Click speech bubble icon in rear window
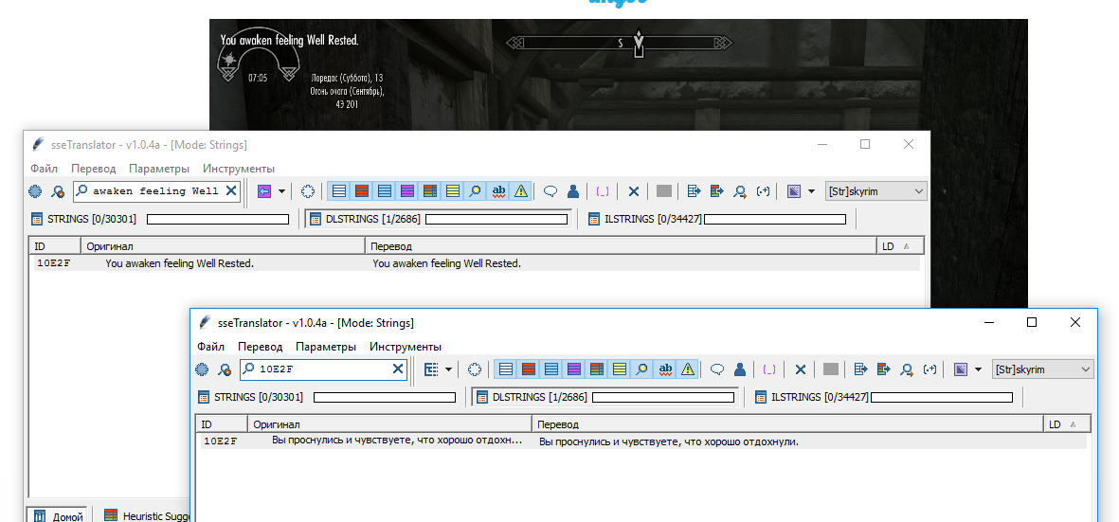 pos(550,191)
